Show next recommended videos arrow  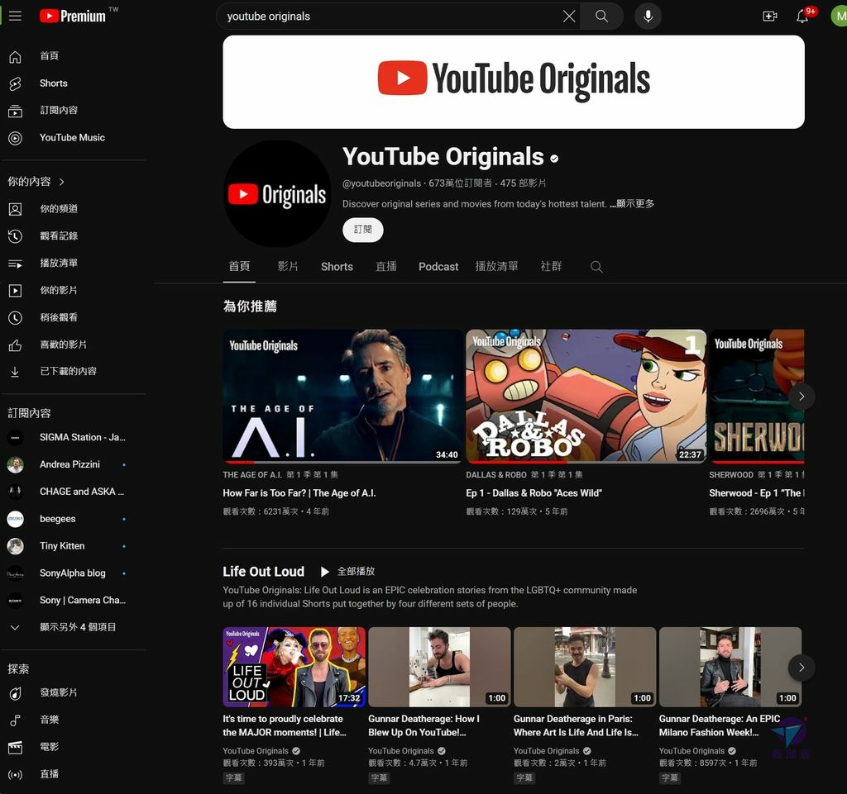801,397
